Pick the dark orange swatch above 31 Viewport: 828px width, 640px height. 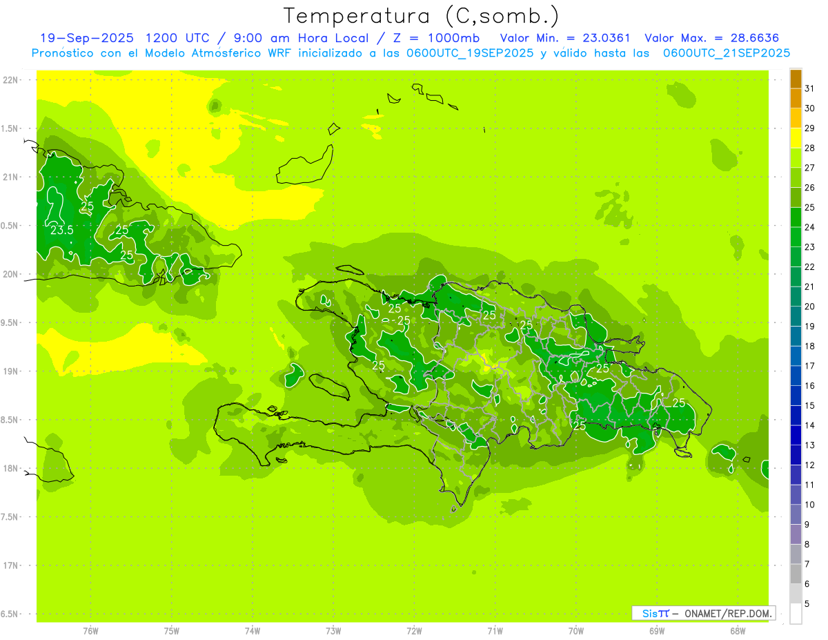(x=796, y=79)
